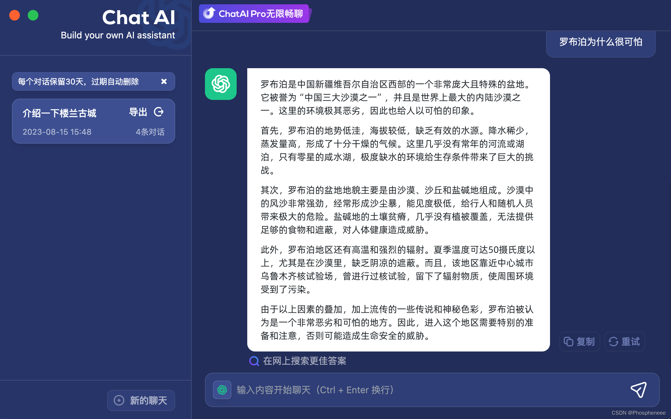Click the retry 重试 refresh icon
The height and width of the screenshot is (419, 671).
(614, 342)
